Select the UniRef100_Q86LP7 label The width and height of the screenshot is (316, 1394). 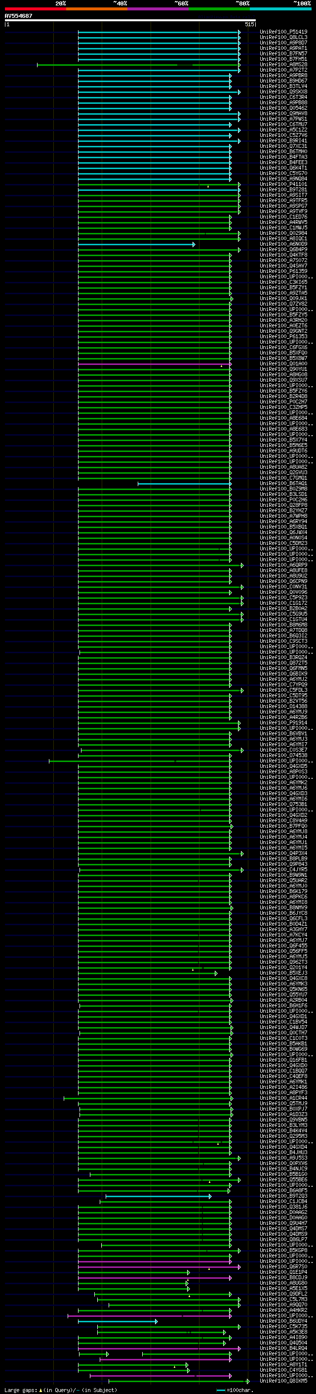(283, 1239)
